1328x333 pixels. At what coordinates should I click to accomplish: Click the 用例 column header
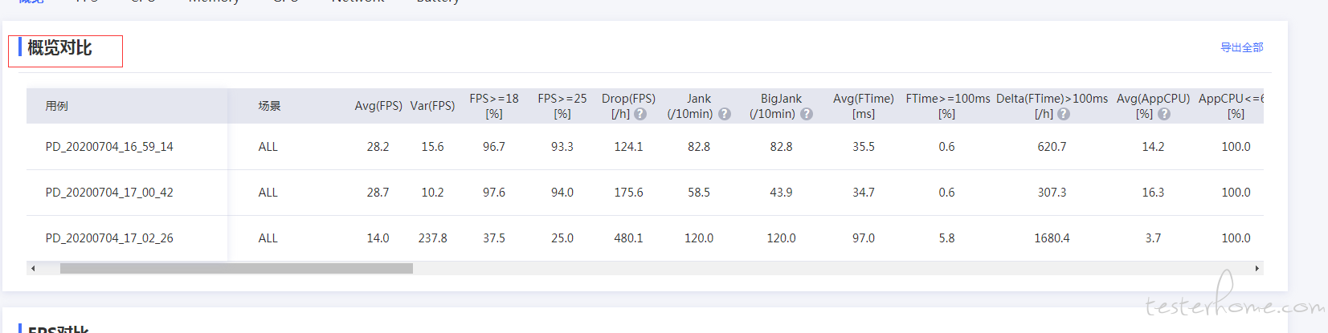point(56,106)
